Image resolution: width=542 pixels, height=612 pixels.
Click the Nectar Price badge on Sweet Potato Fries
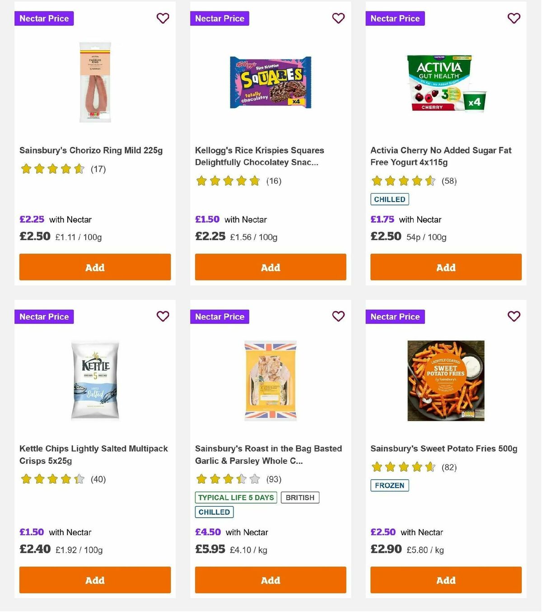pyautogui.click(x=395, y=317)
